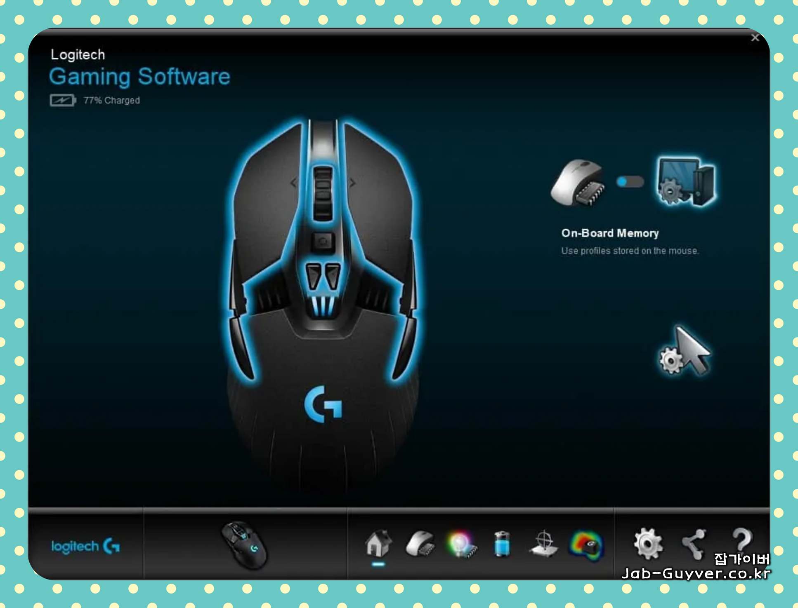Image resolution: width=798 pixels, height=608 pixels.
Task: Click the Logitech G logo in the bottom bar
Action: coord(85,547)
